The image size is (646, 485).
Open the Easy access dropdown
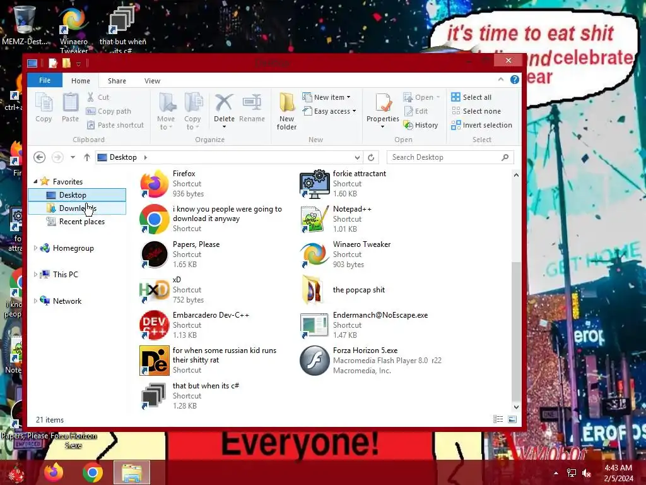point(329,111)
